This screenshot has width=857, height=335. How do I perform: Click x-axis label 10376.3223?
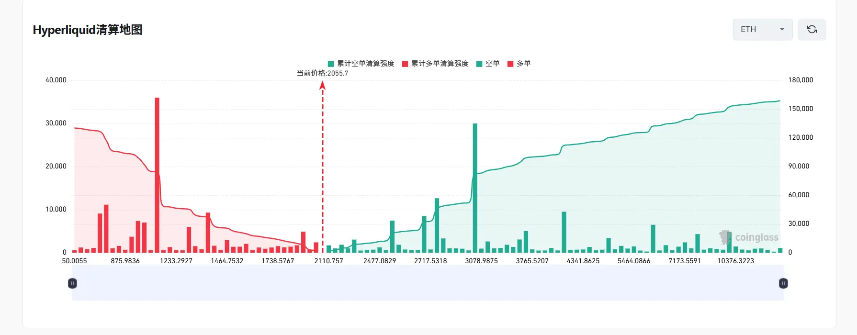(735, 261)
